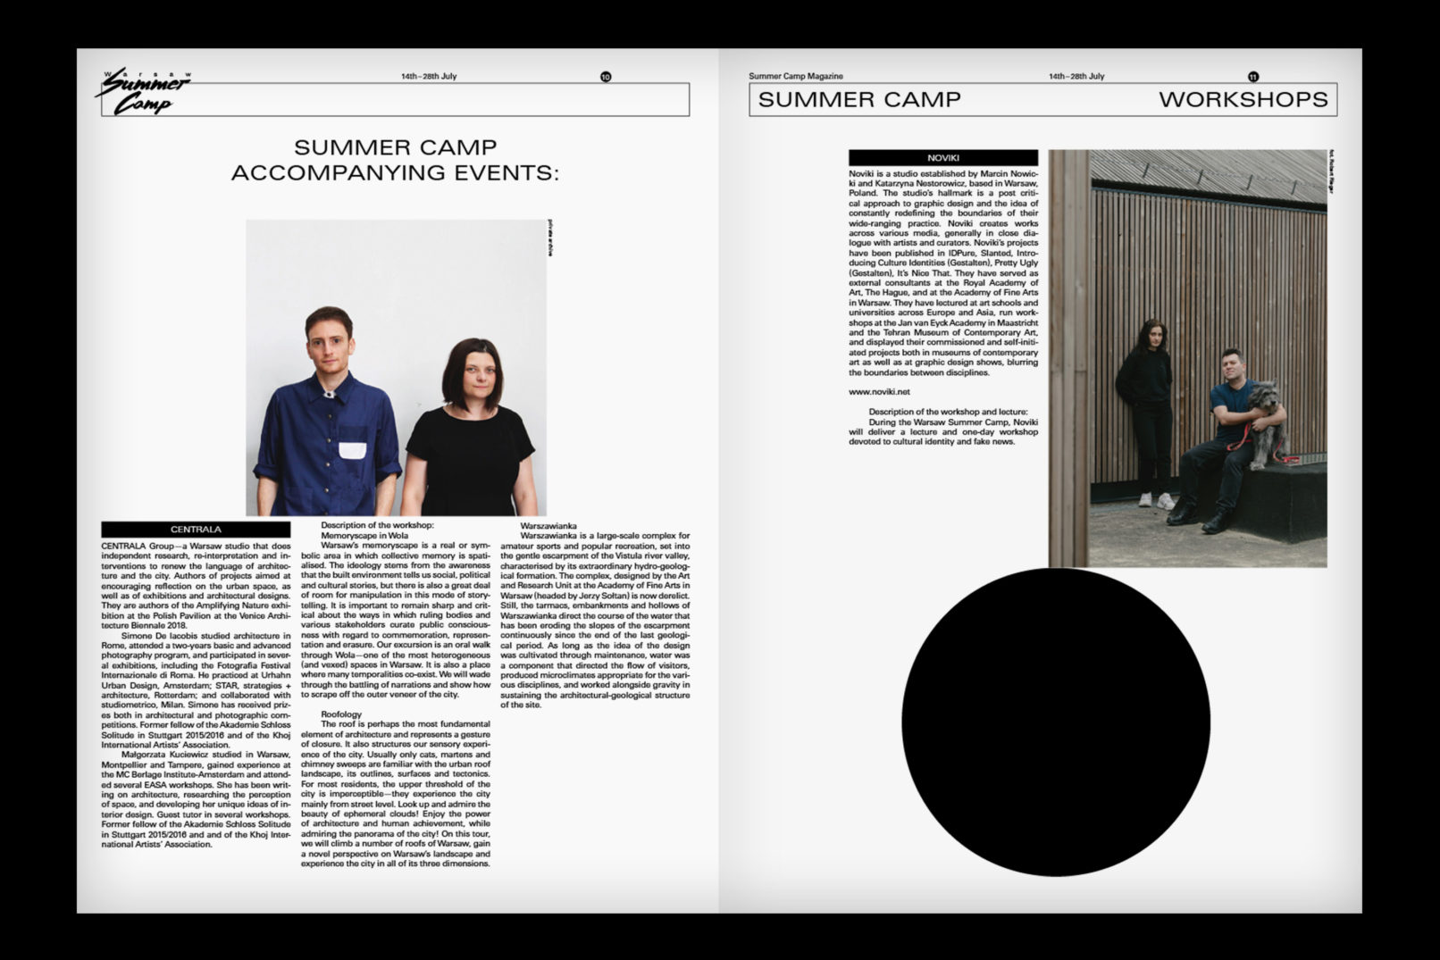
Task: Click paragraph starting 'CENTRALA Group—a Warsaw studio'
Action: pos(196,586)
